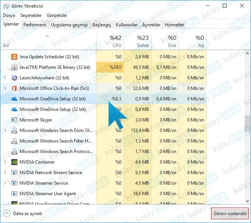The width and height of the screenshot is (251, 223).
Task: Sort by the Ağ column header
Action: (193, 42)
